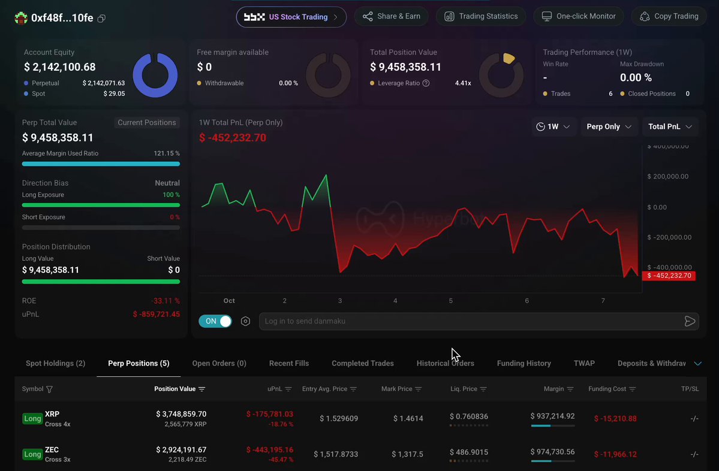The image size is (719, 471).
Task: Focus the danmaku message input field
Action: (x=471, y=321)
